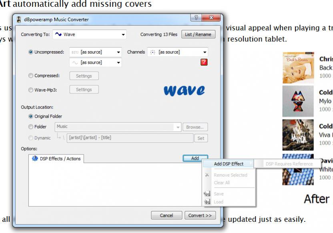Choose Load in the context menu
This screenshot has width=333, height=233.
pos(219,202)
